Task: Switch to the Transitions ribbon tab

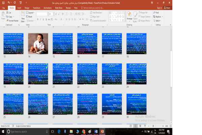Action: pos(36,7)
